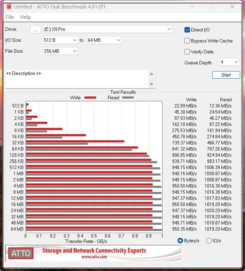
Task: Click the red write bar for 32 KB
Action: (75, 141)
